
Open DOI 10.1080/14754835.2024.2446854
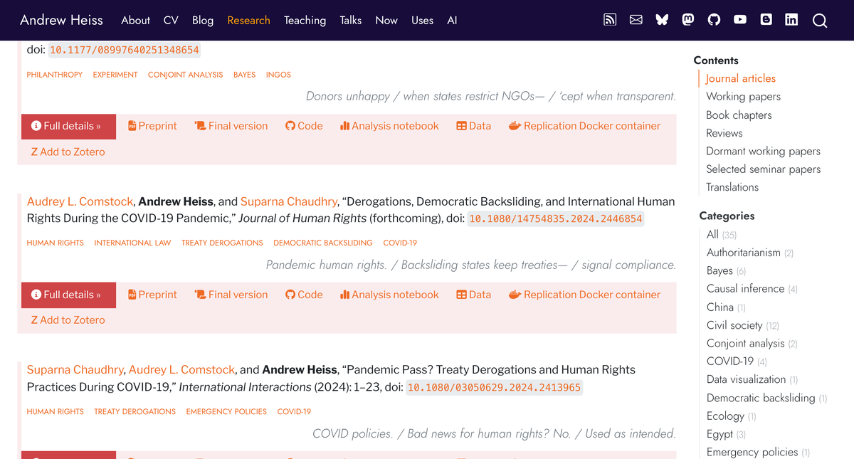coord(555,218)
